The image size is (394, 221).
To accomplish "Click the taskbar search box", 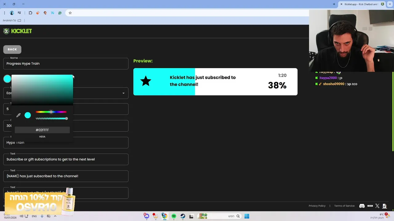I will click(219, 216).
